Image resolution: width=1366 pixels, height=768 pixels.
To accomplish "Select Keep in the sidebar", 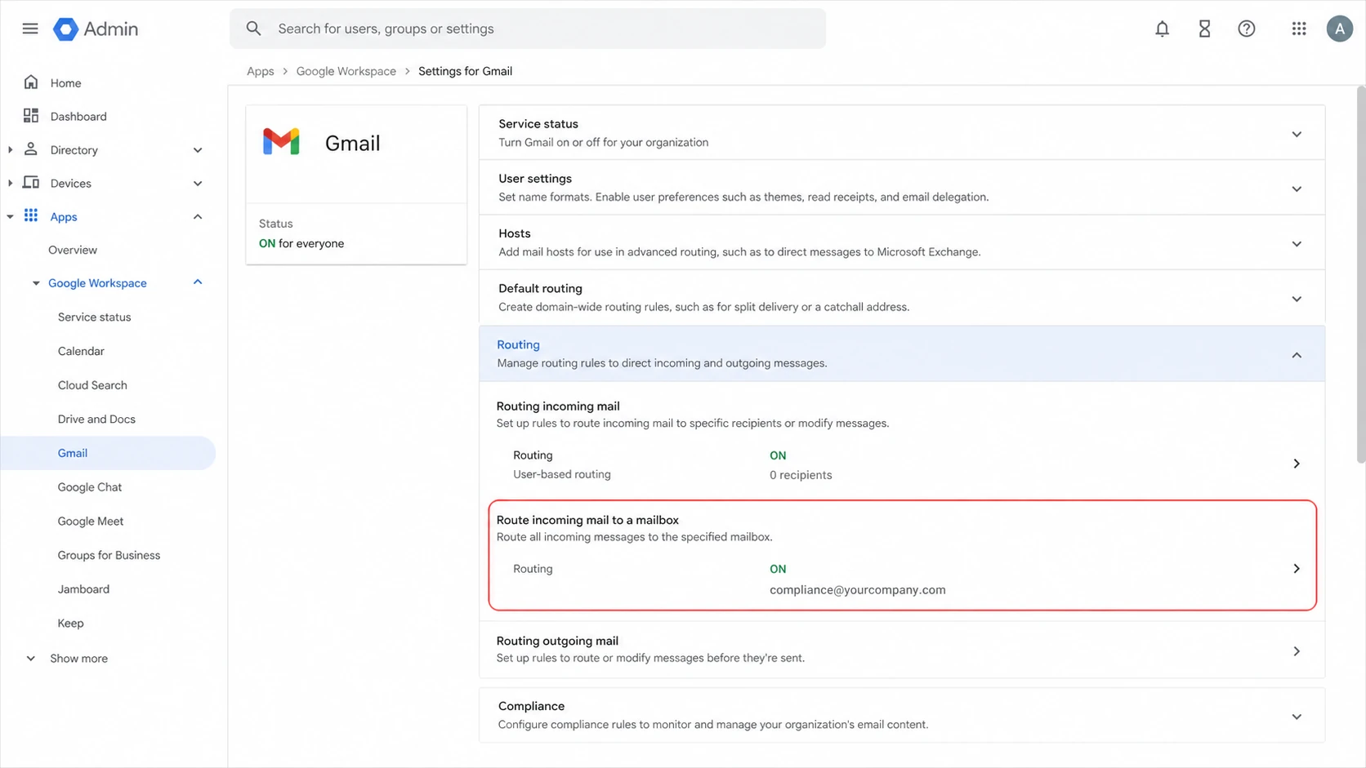I will [70, 624].
